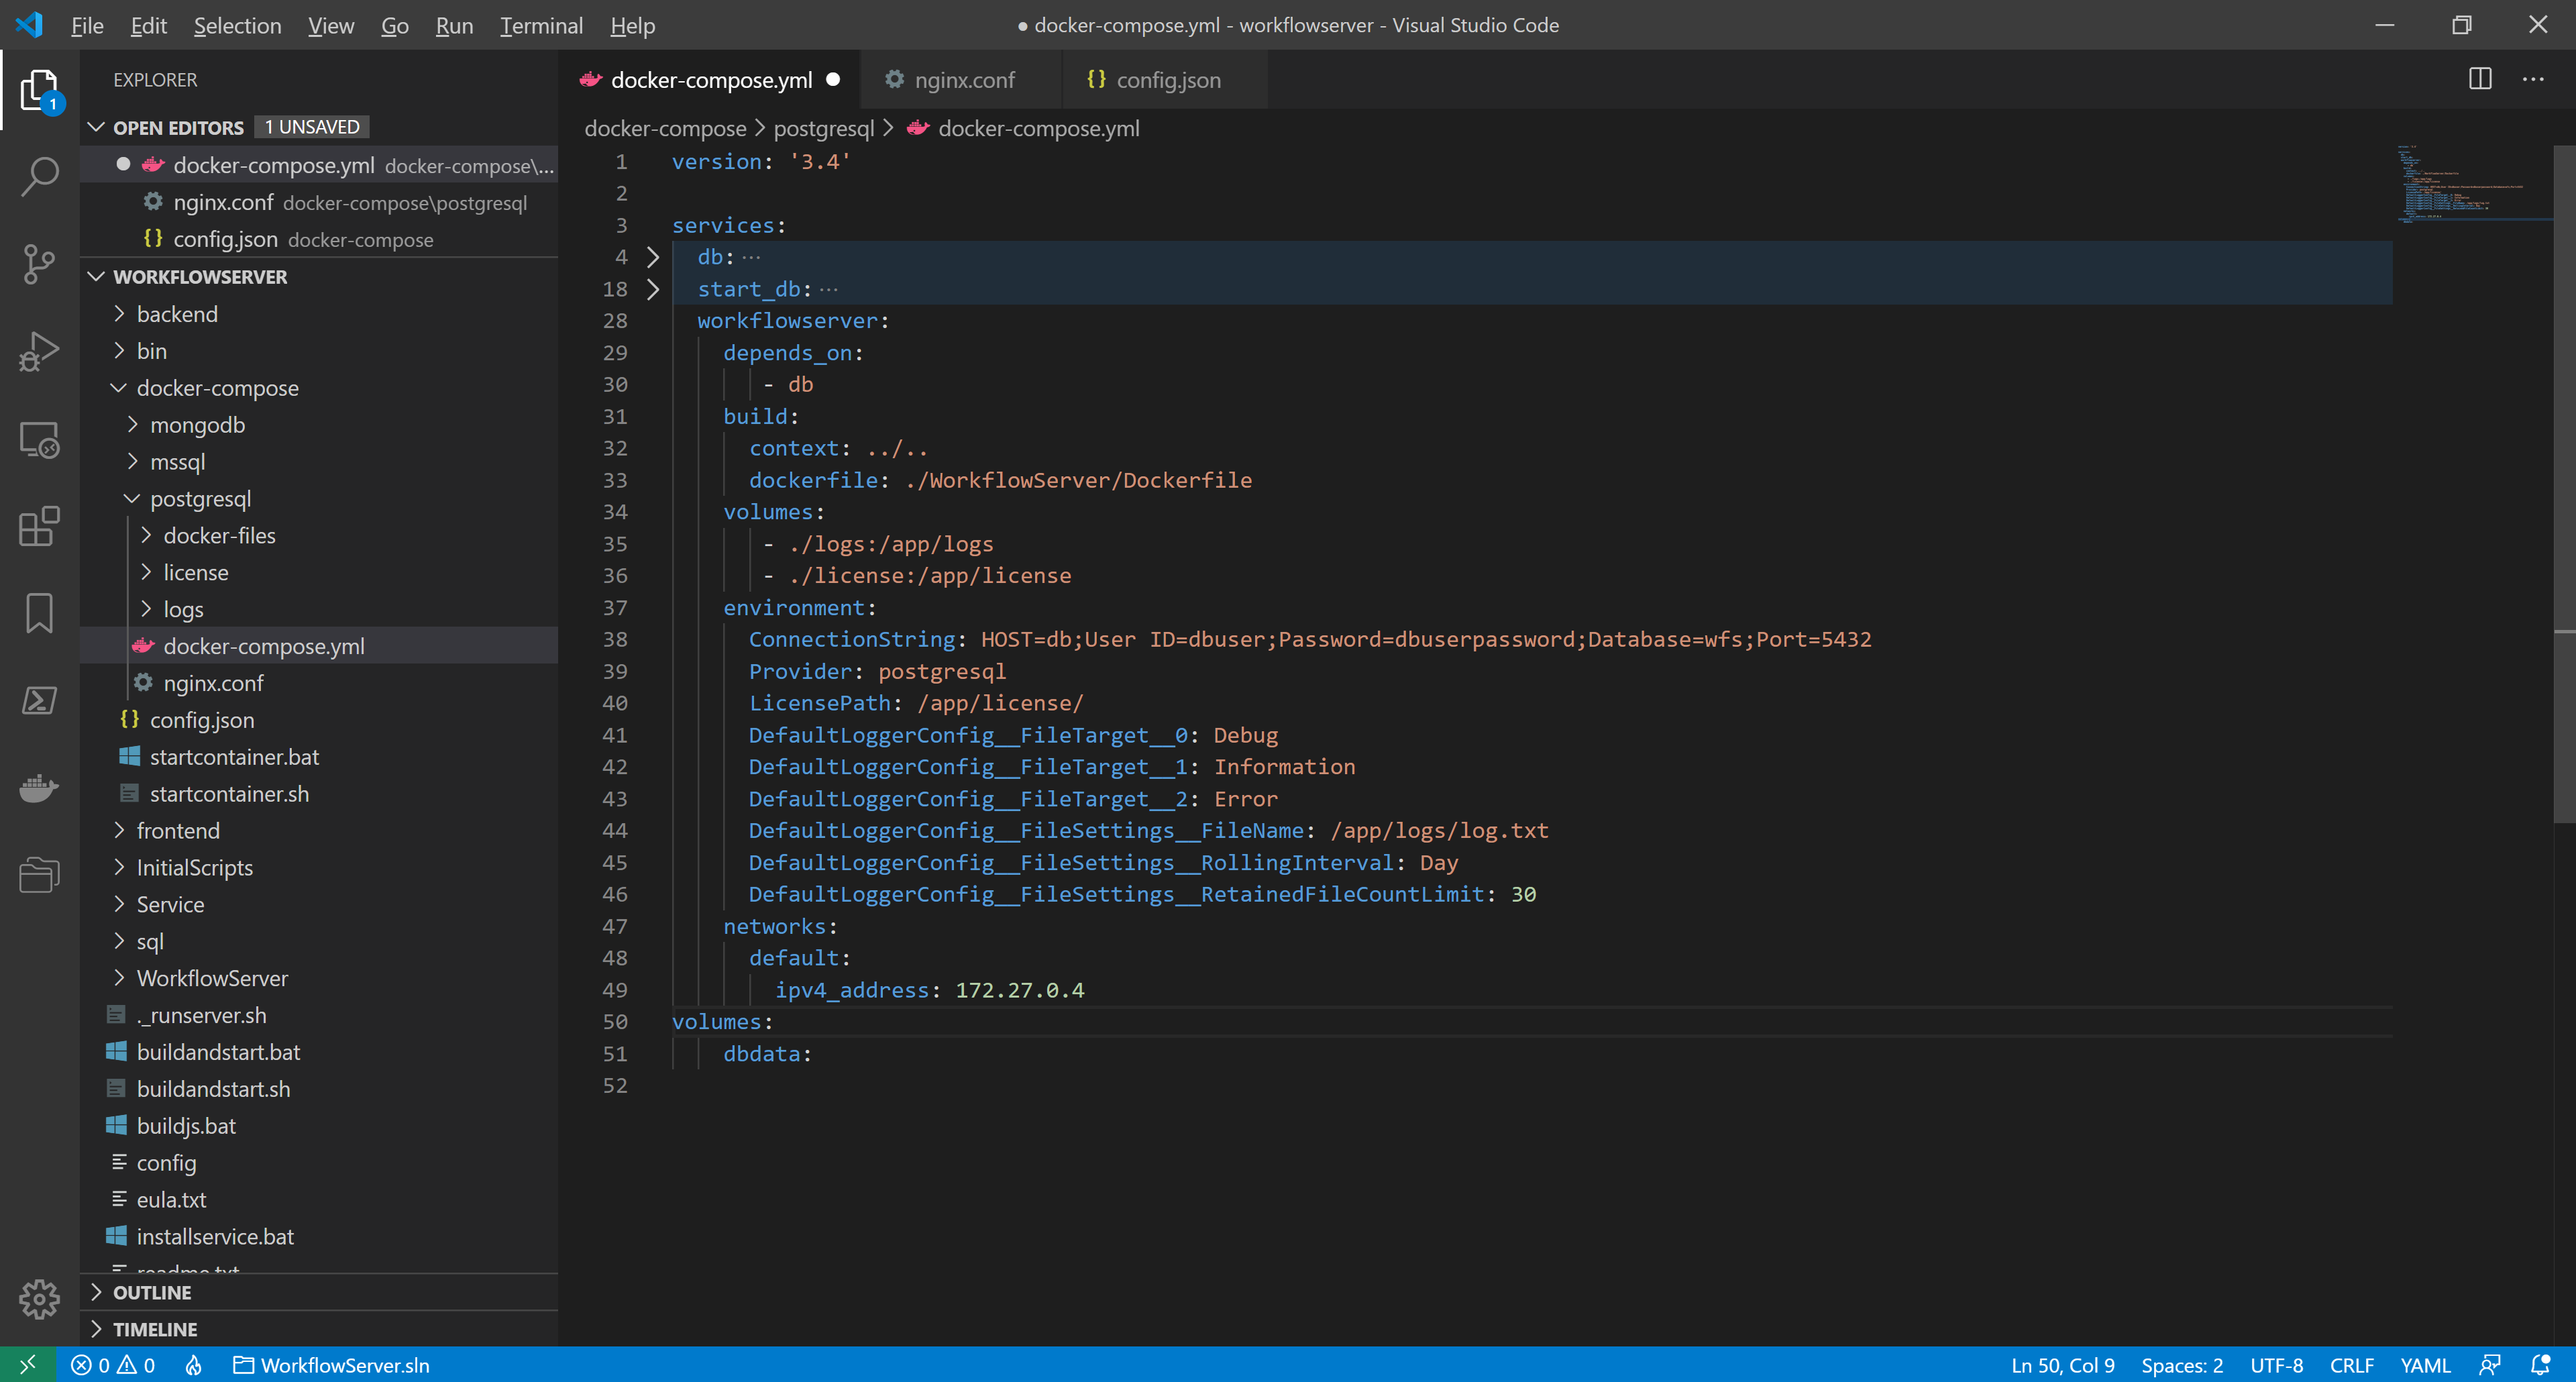Viewport: 2576px width, 1382px height.
Task: Click Docker whale icon in breadcrumb
Action: click(x=918, y=128)
